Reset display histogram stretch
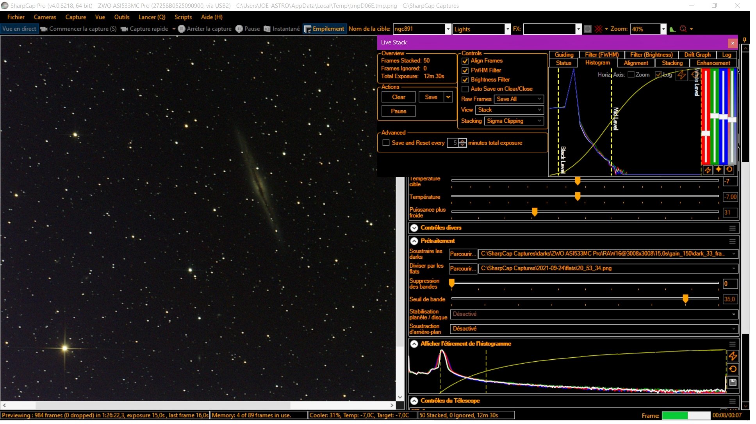756x424 pixels. click(733, 369)
